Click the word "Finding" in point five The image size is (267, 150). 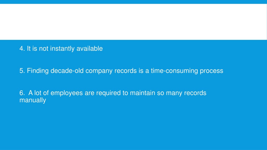pyautogui.click(x=38, y=71)
